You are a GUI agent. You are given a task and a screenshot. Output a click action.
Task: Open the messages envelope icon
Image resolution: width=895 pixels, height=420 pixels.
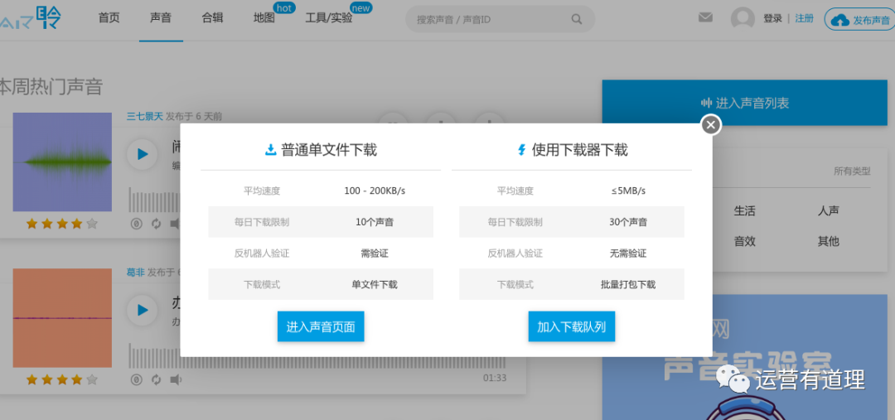point(705,17)
